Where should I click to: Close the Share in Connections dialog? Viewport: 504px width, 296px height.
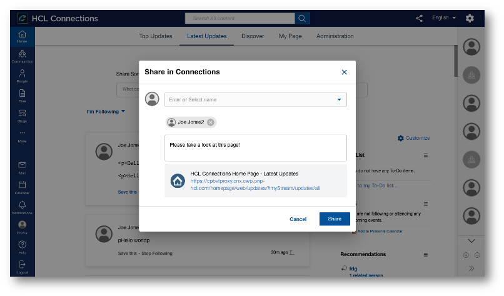pos(345,72)
